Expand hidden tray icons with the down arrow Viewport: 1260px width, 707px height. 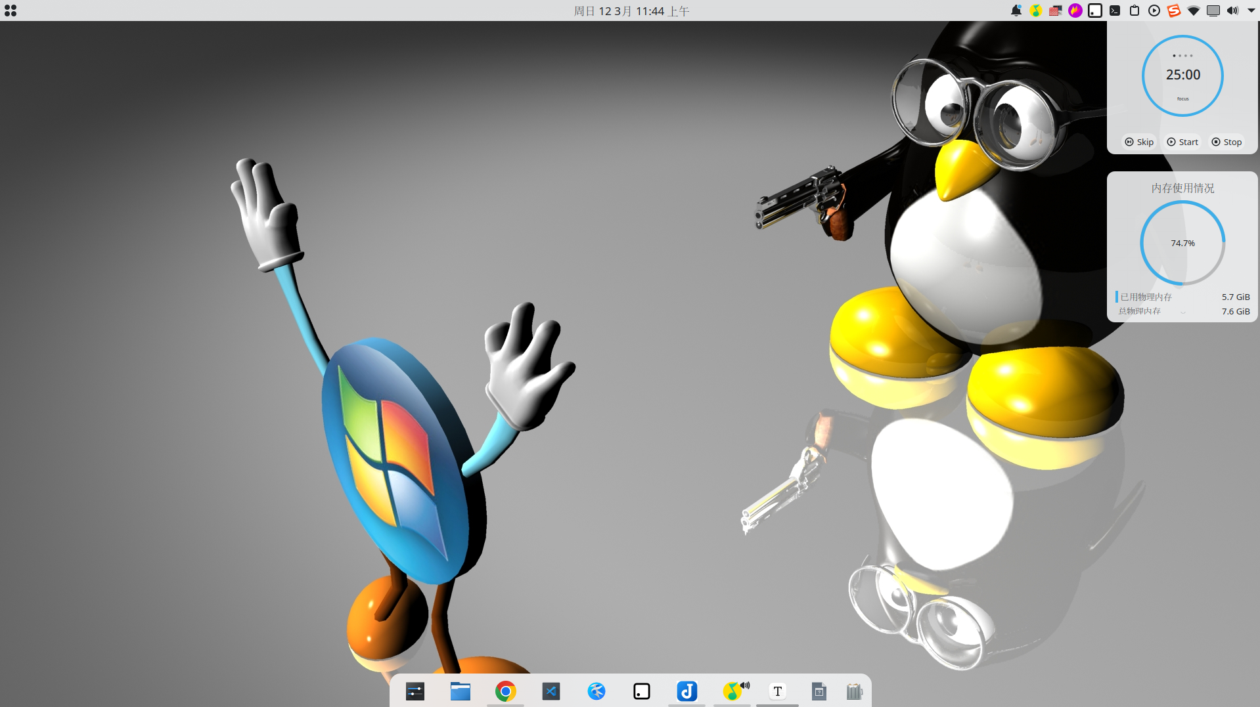1251,11
